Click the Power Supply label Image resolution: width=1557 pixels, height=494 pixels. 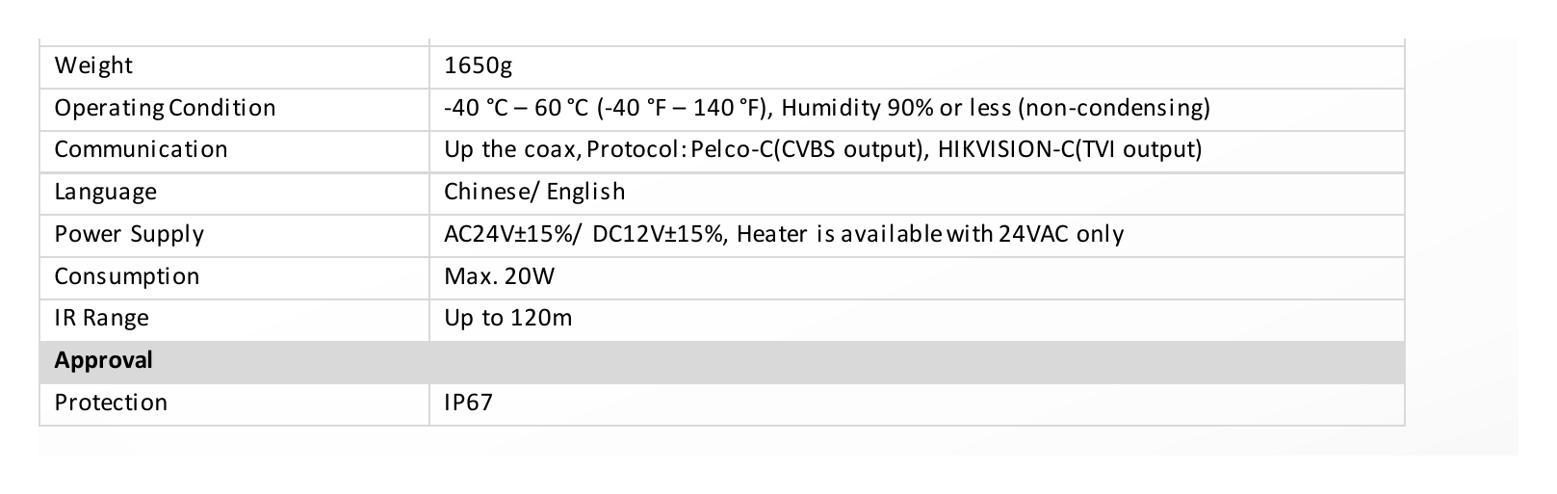tap(129, 234)
